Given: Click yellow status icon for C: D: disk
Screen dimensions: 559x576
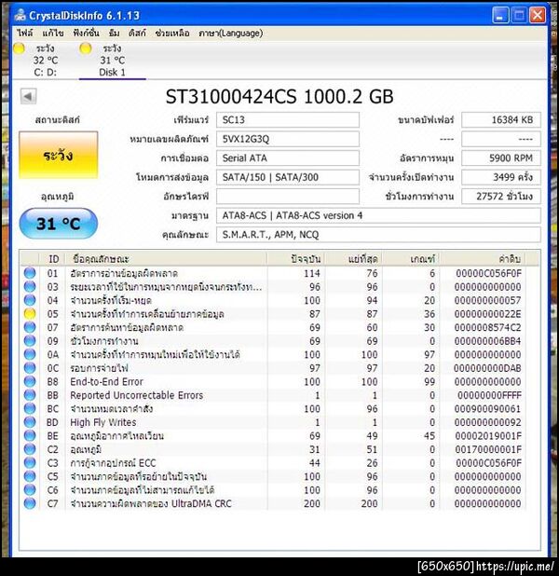Looking at the screenshot, I should point(19,48).
